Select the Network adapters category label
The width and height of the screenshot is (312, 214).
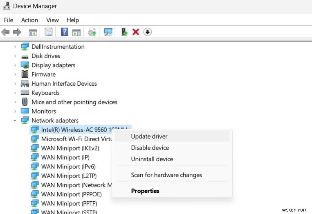pyautogui.click(x=55, y=121)
